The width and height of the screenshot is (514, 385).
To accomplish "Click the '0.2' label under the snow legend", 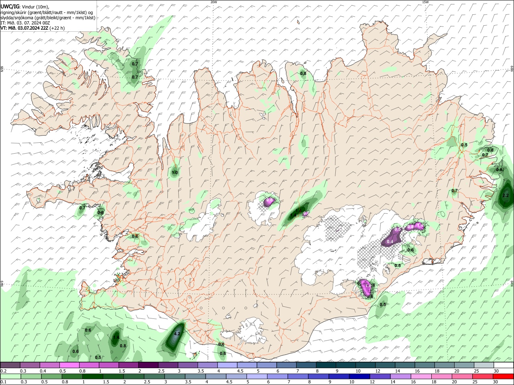I will 3,371.
